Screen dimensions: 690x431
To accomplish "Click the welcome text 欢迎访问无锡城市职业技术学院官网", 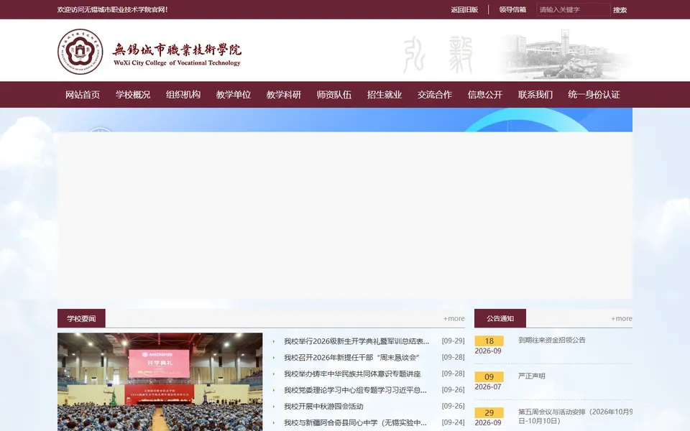I will tap(112, 9).
